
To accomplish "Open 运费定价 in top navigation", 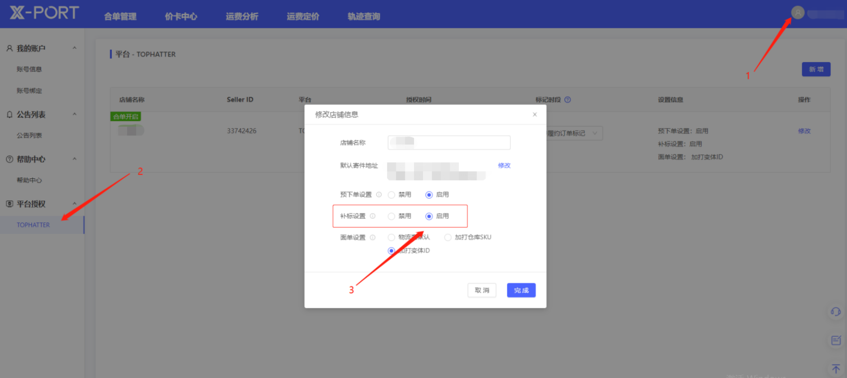I will [303, 16].
